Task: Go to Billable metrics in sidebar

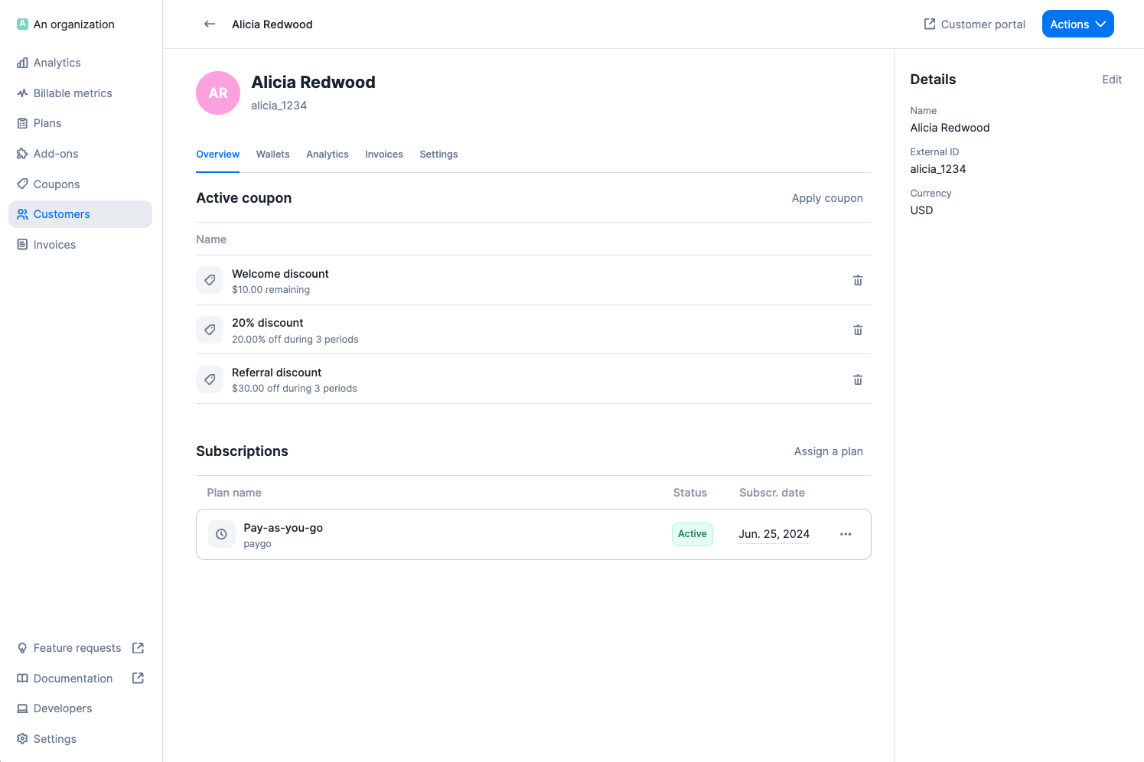Action: 80,93
